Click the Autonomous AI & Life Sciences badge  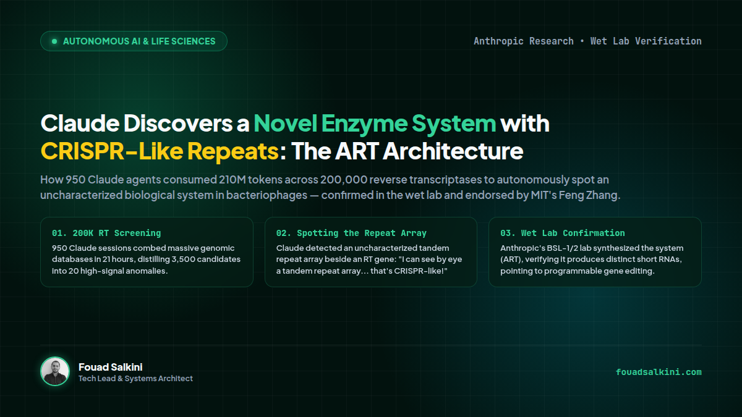[x=134, y=41]
